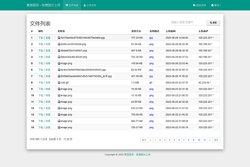View the file in row 7
Viewport: 250px width, 167px height.
(x=48, y=76)
